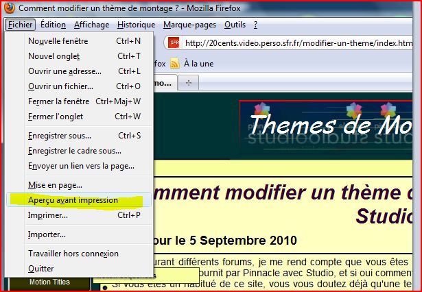This screenshot has height=292, width=422.
Task: Click the RSS feed icon for À la une
Action: pos(175,64)
